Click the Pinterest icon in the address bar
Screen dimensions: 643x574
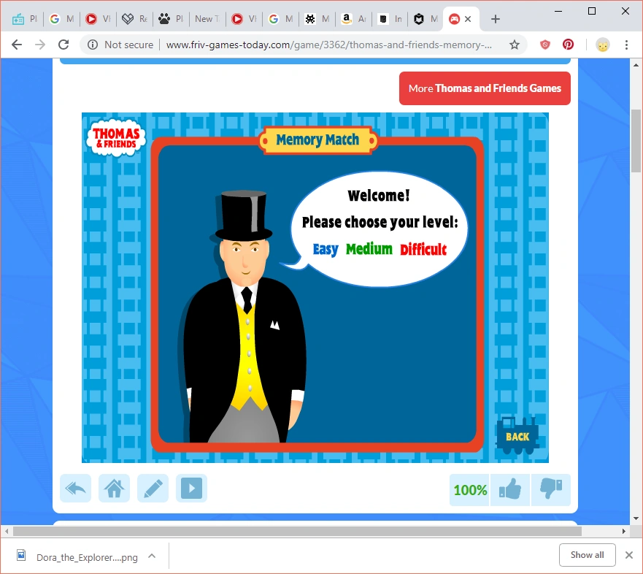click(x=568, y=44)
